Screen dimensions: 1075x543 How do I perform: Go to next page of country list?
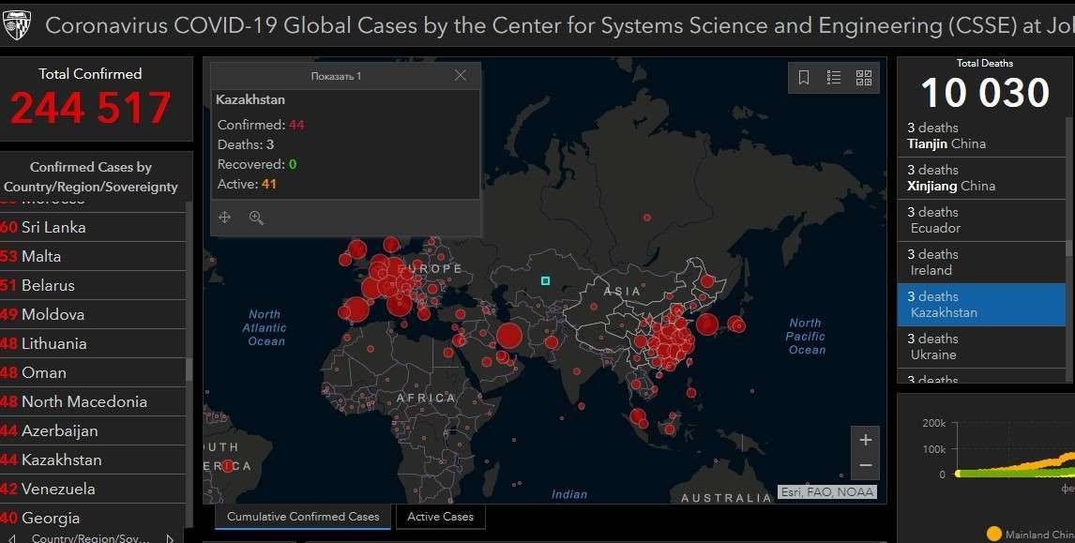pos(170,538)
